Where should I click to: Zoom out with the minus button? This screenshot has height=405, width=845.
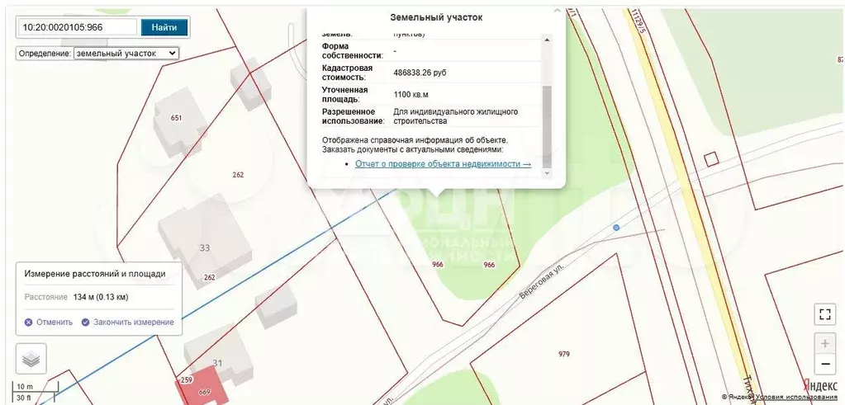tap(824, 364)
